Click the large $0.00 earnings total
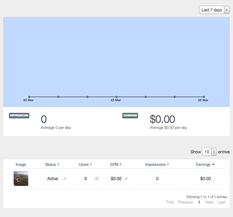 click(163, 119)
